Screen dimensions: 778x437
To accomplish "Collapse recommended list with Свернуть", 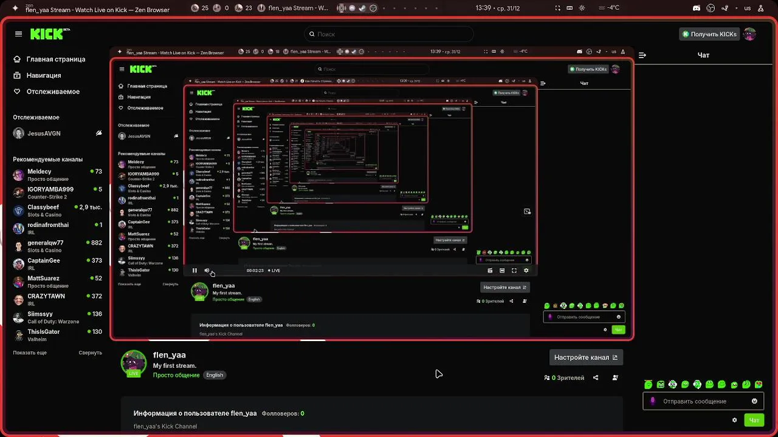I will (90, 353).
